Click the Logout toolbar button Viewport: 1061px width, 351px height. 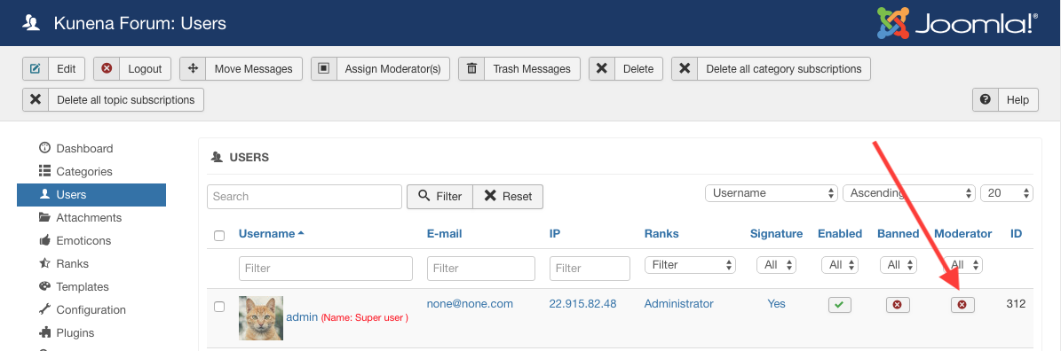(132, 68)
